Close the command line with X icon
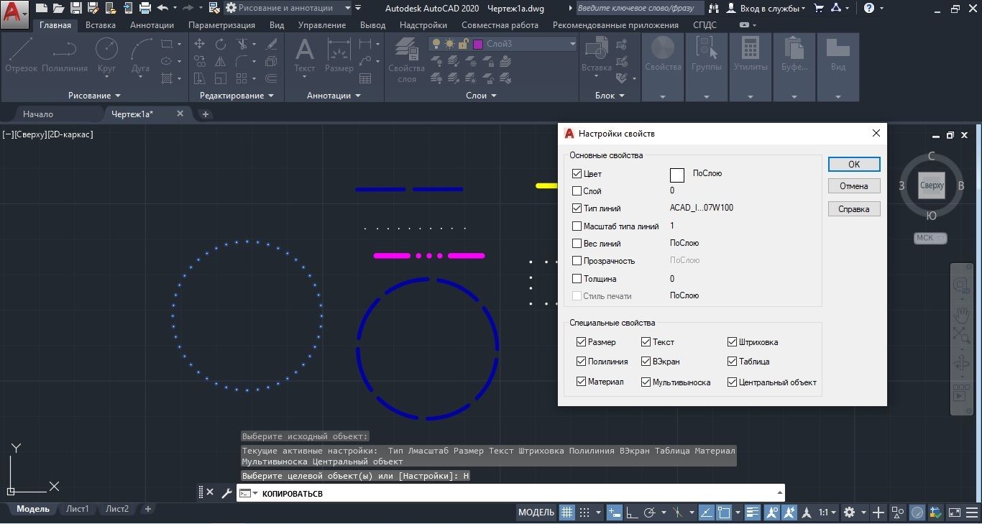 click(210, 492)
